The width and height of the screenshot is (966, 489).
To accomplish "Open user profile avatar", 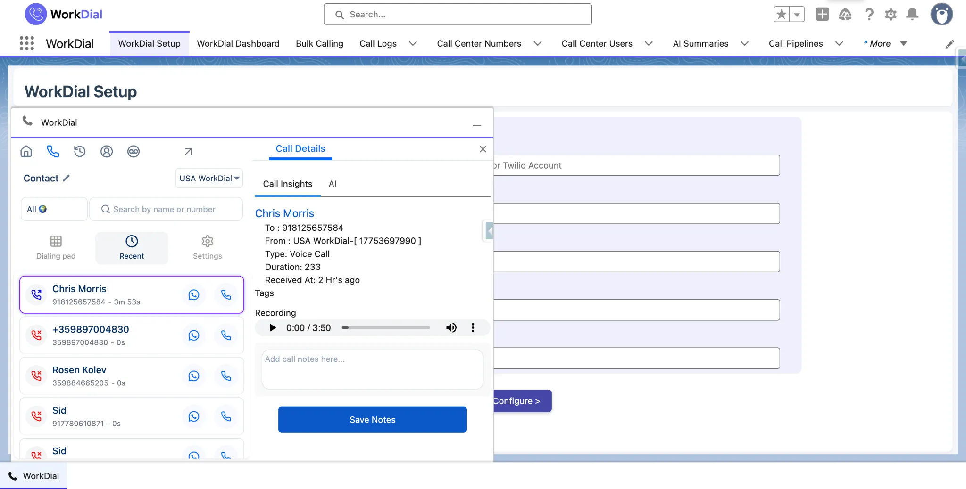I will coord(941,14).
